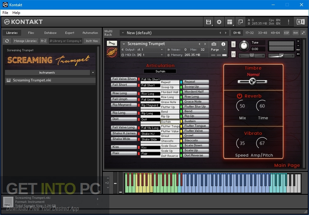This screenshot has height=215, width=309.
Task: Click the new instrument file icon
Action: coord(8,202)
